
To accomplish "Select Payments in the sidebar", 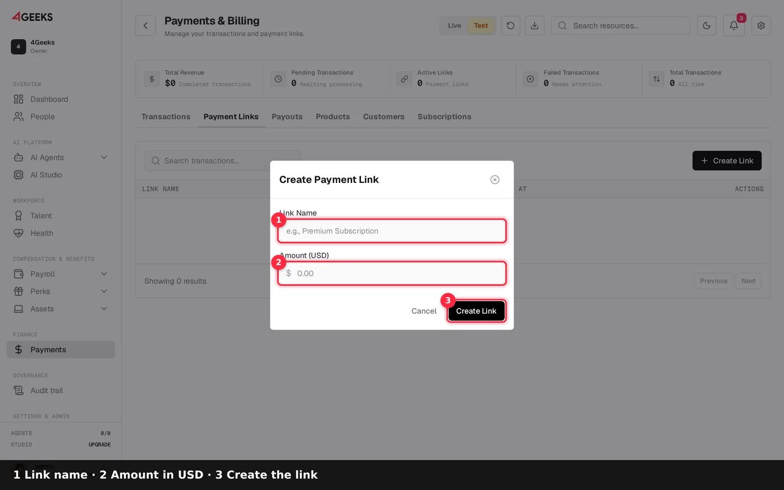I will (60, 350).
